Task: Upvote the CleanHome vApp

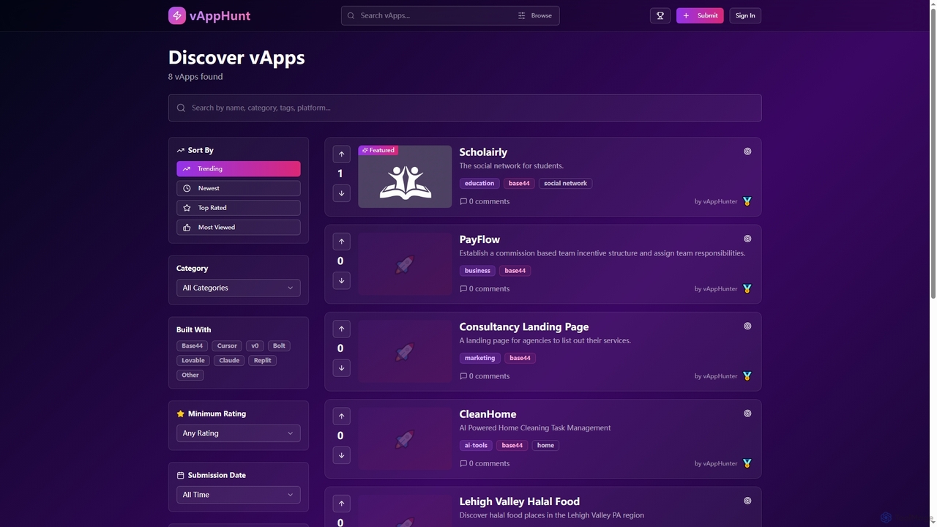Action: point(341,416)
